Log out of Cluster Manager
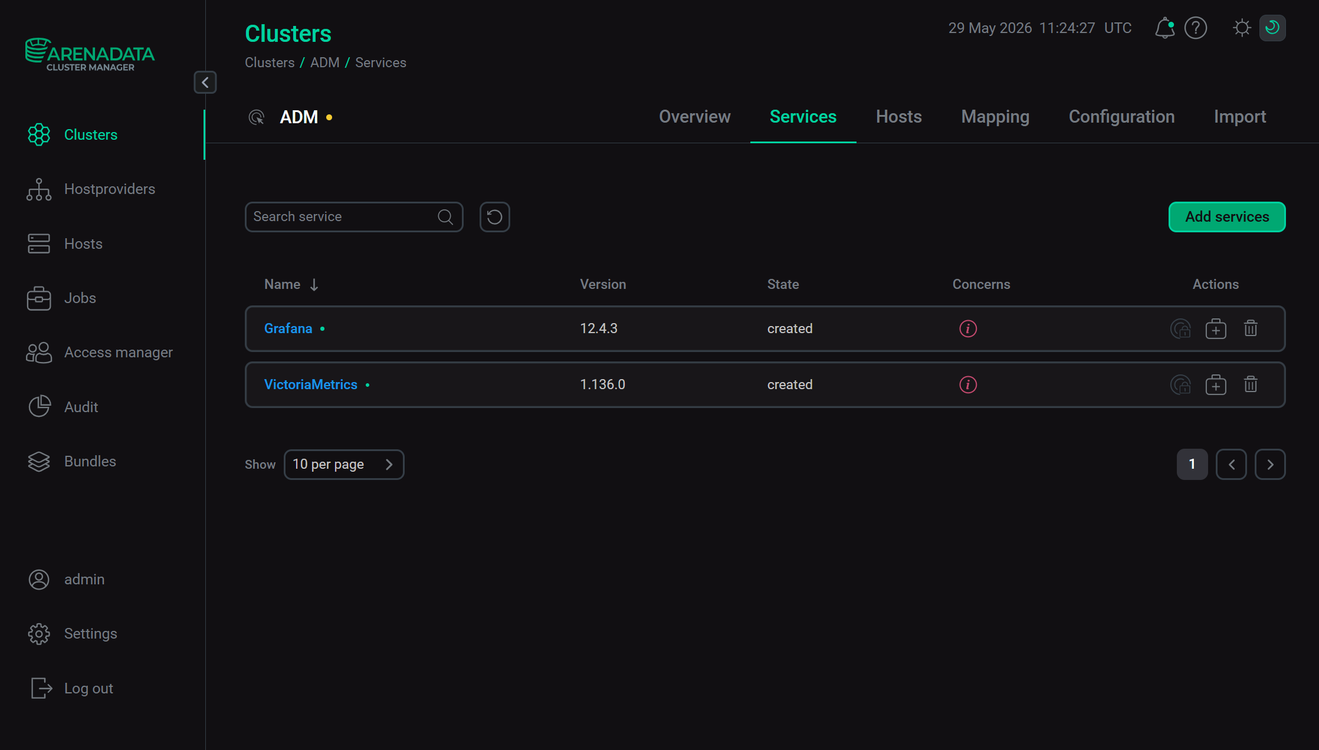This screenshot has height=750, width=1319. 70,689
